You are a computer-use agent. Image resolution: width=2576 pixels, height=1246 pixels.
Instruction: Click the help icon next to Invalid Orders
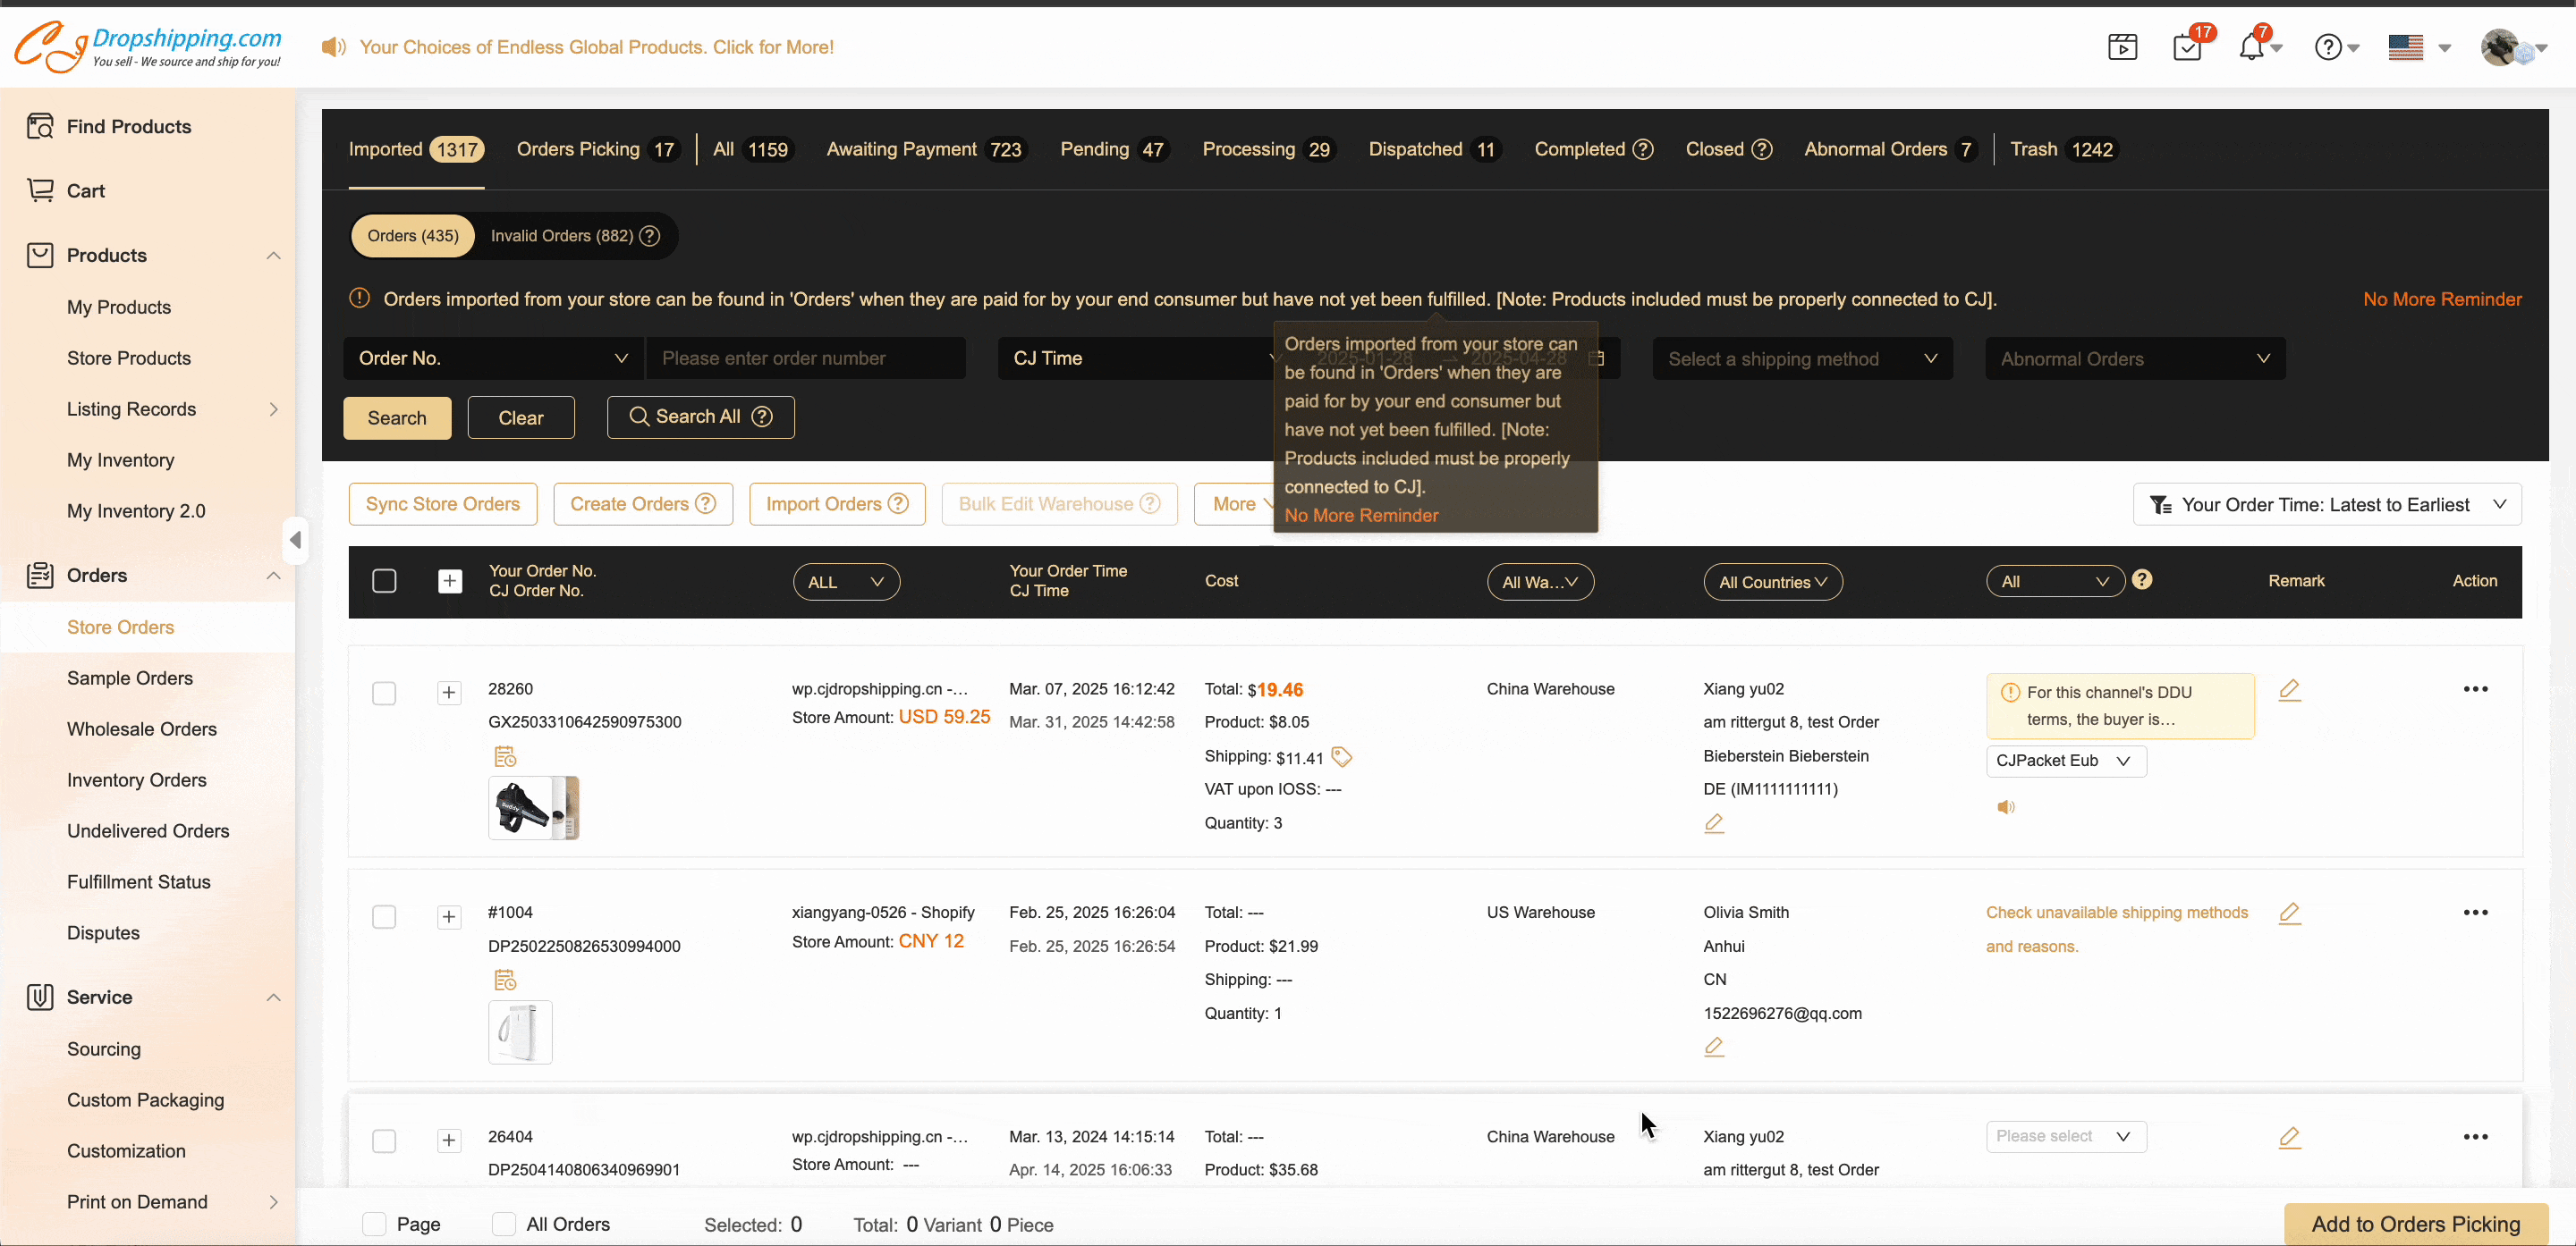pyautogui.click(x=650, y=236)
